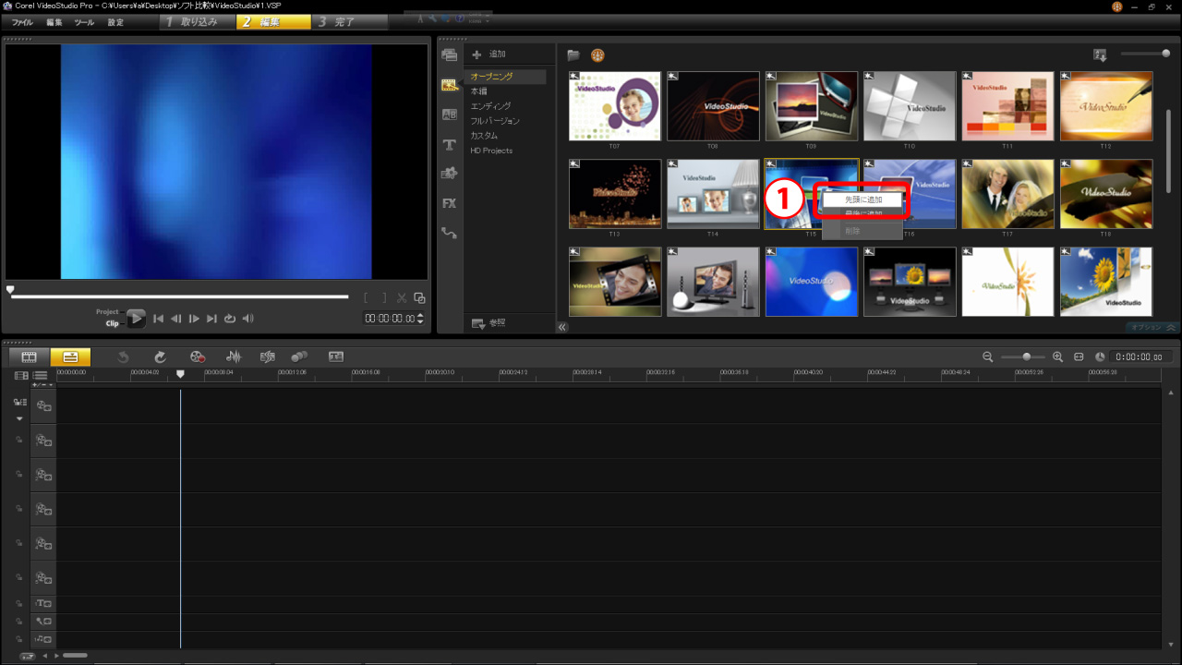Toggle repeat playback in preview
Image resolution: width=1182 pixels, height=665 pixels.
click(x=230, y=319)
